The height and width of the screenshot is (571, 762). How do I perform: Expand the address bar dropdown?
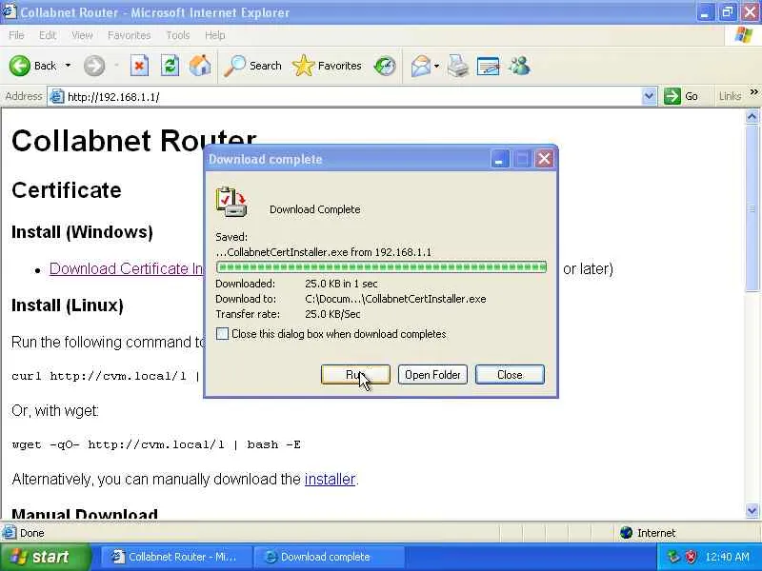[x=649, y=97]
